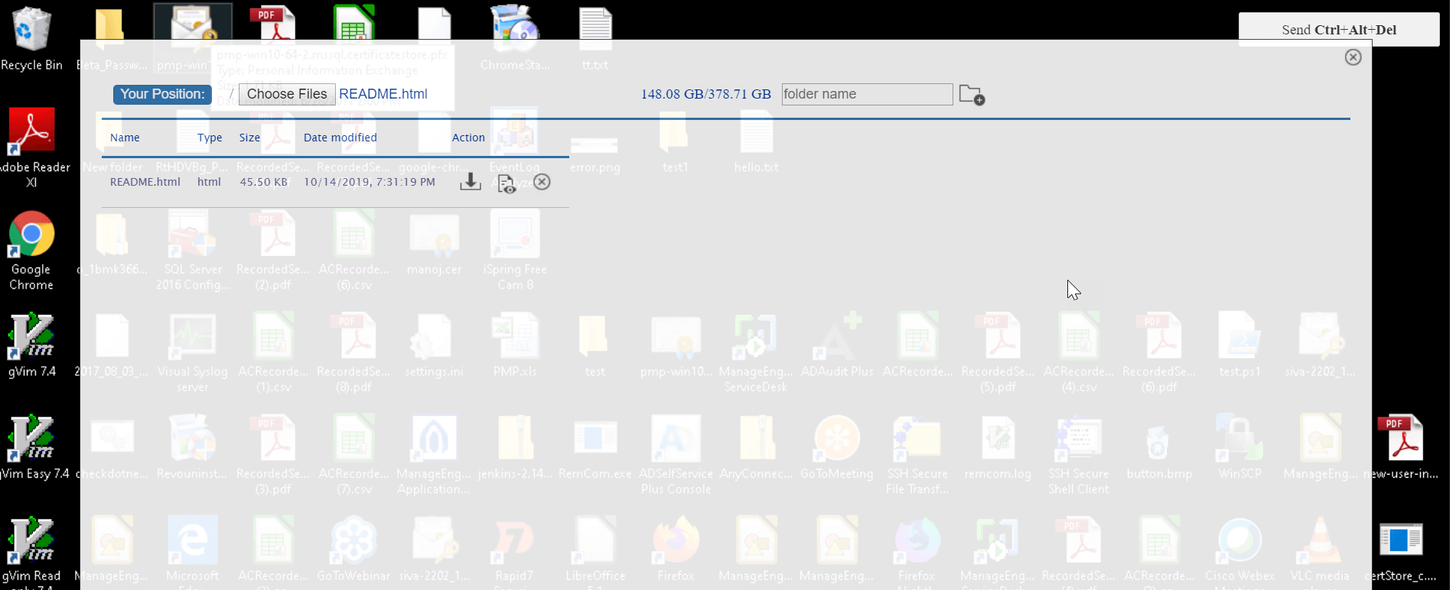
Task: Select README.html name in file row
Action: click(x=145, y=182)
